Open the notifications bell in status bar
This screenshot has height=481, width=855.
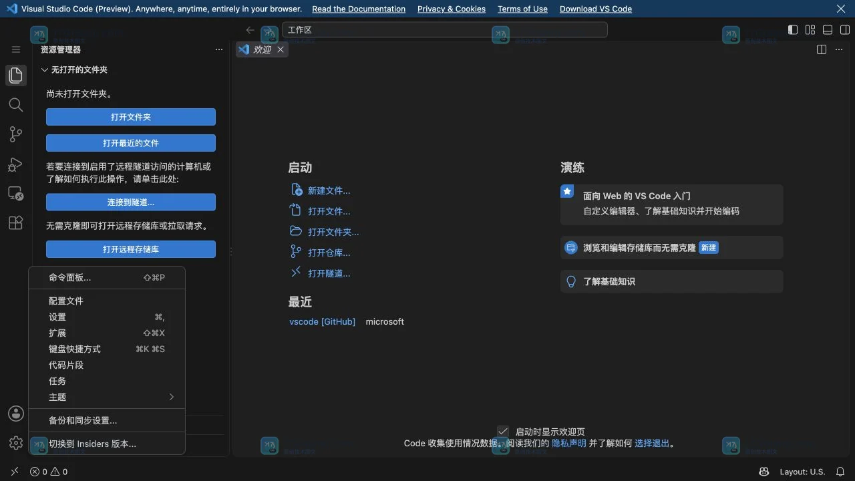840,472
